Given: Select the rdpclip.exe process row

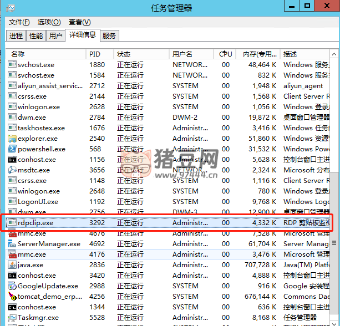Looking at the screenshot, I should [166, 223].
